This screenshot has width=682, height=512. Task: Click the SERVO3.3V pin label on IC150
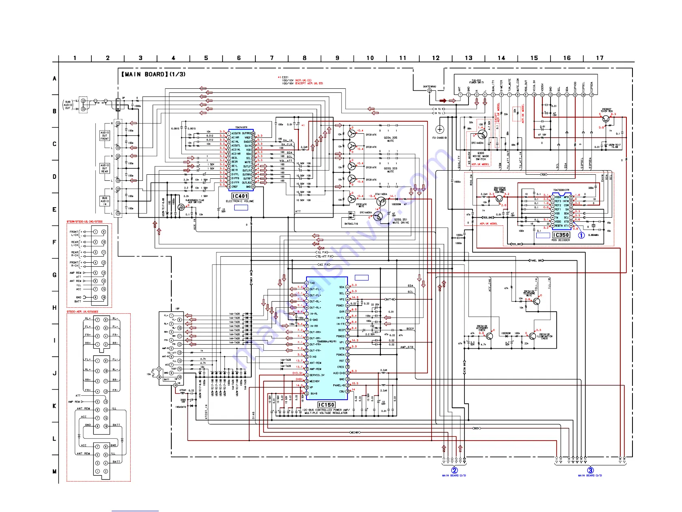tap(317, 375)
